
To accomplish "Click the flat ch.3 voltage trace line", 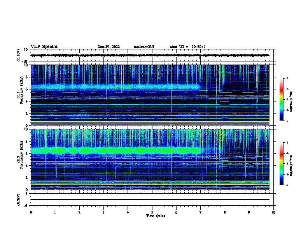I will pyautogui.click(x=150, y=199).
